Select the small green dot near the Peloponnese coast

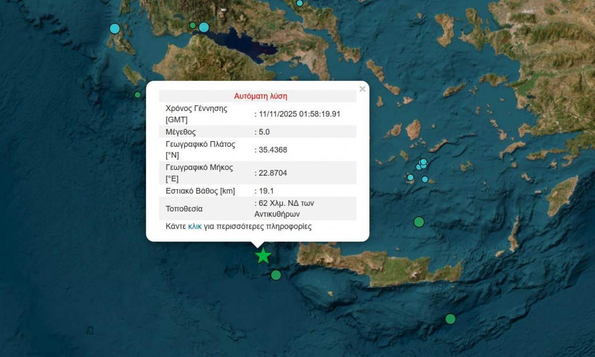point(137,94)
